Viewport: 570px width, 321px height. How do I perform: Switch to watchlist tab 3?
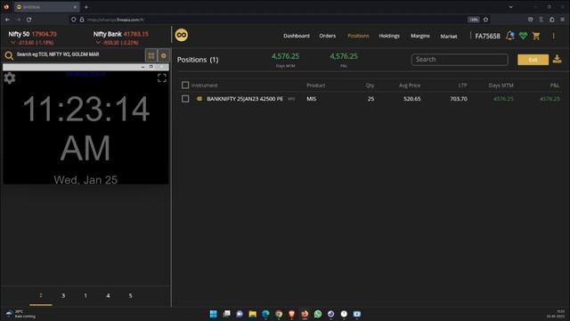pyautogui.click(x=63, y=295)
